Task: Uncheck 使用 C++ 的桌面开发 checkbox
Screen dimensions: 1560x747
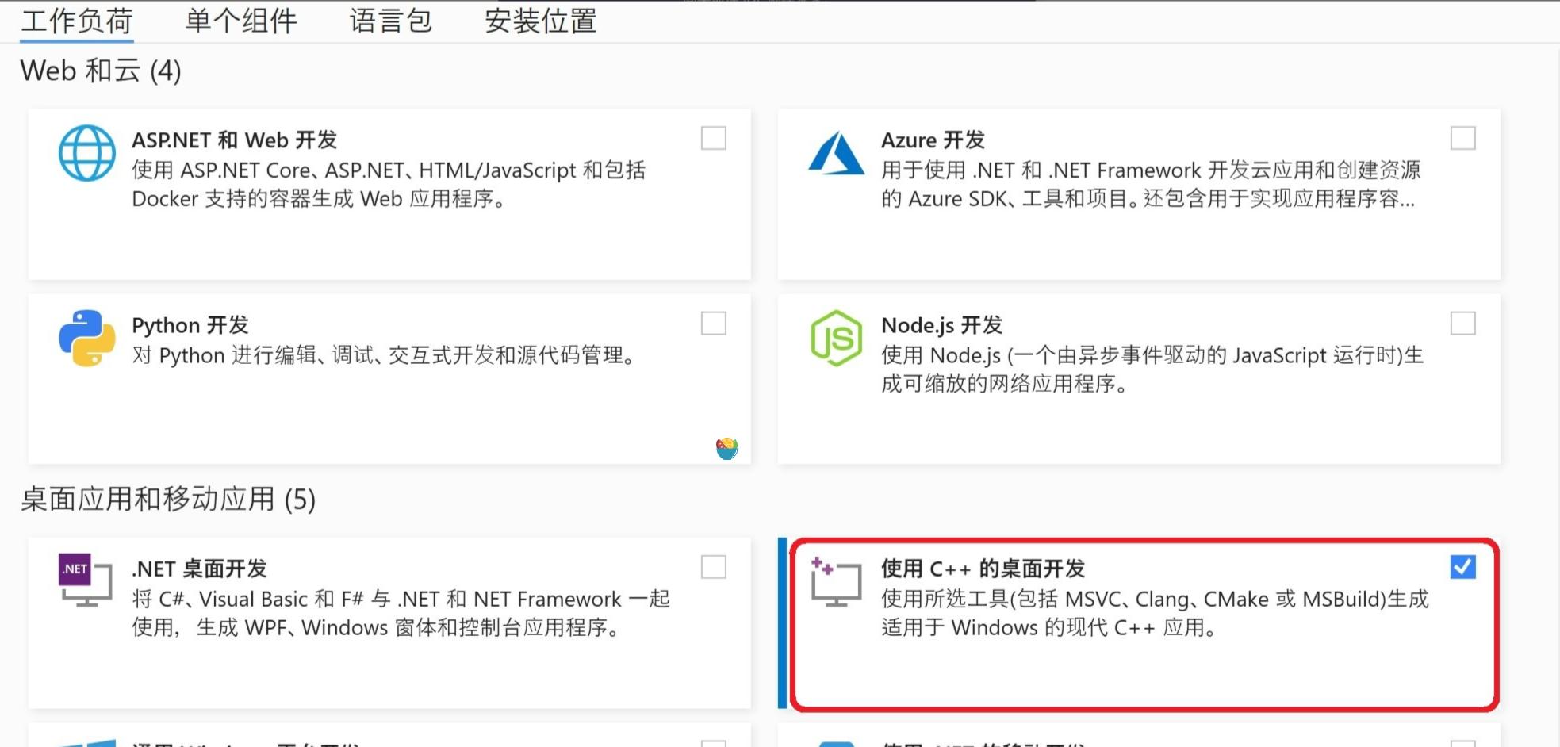Action: pyautogui.click(x=1462, y=567)
